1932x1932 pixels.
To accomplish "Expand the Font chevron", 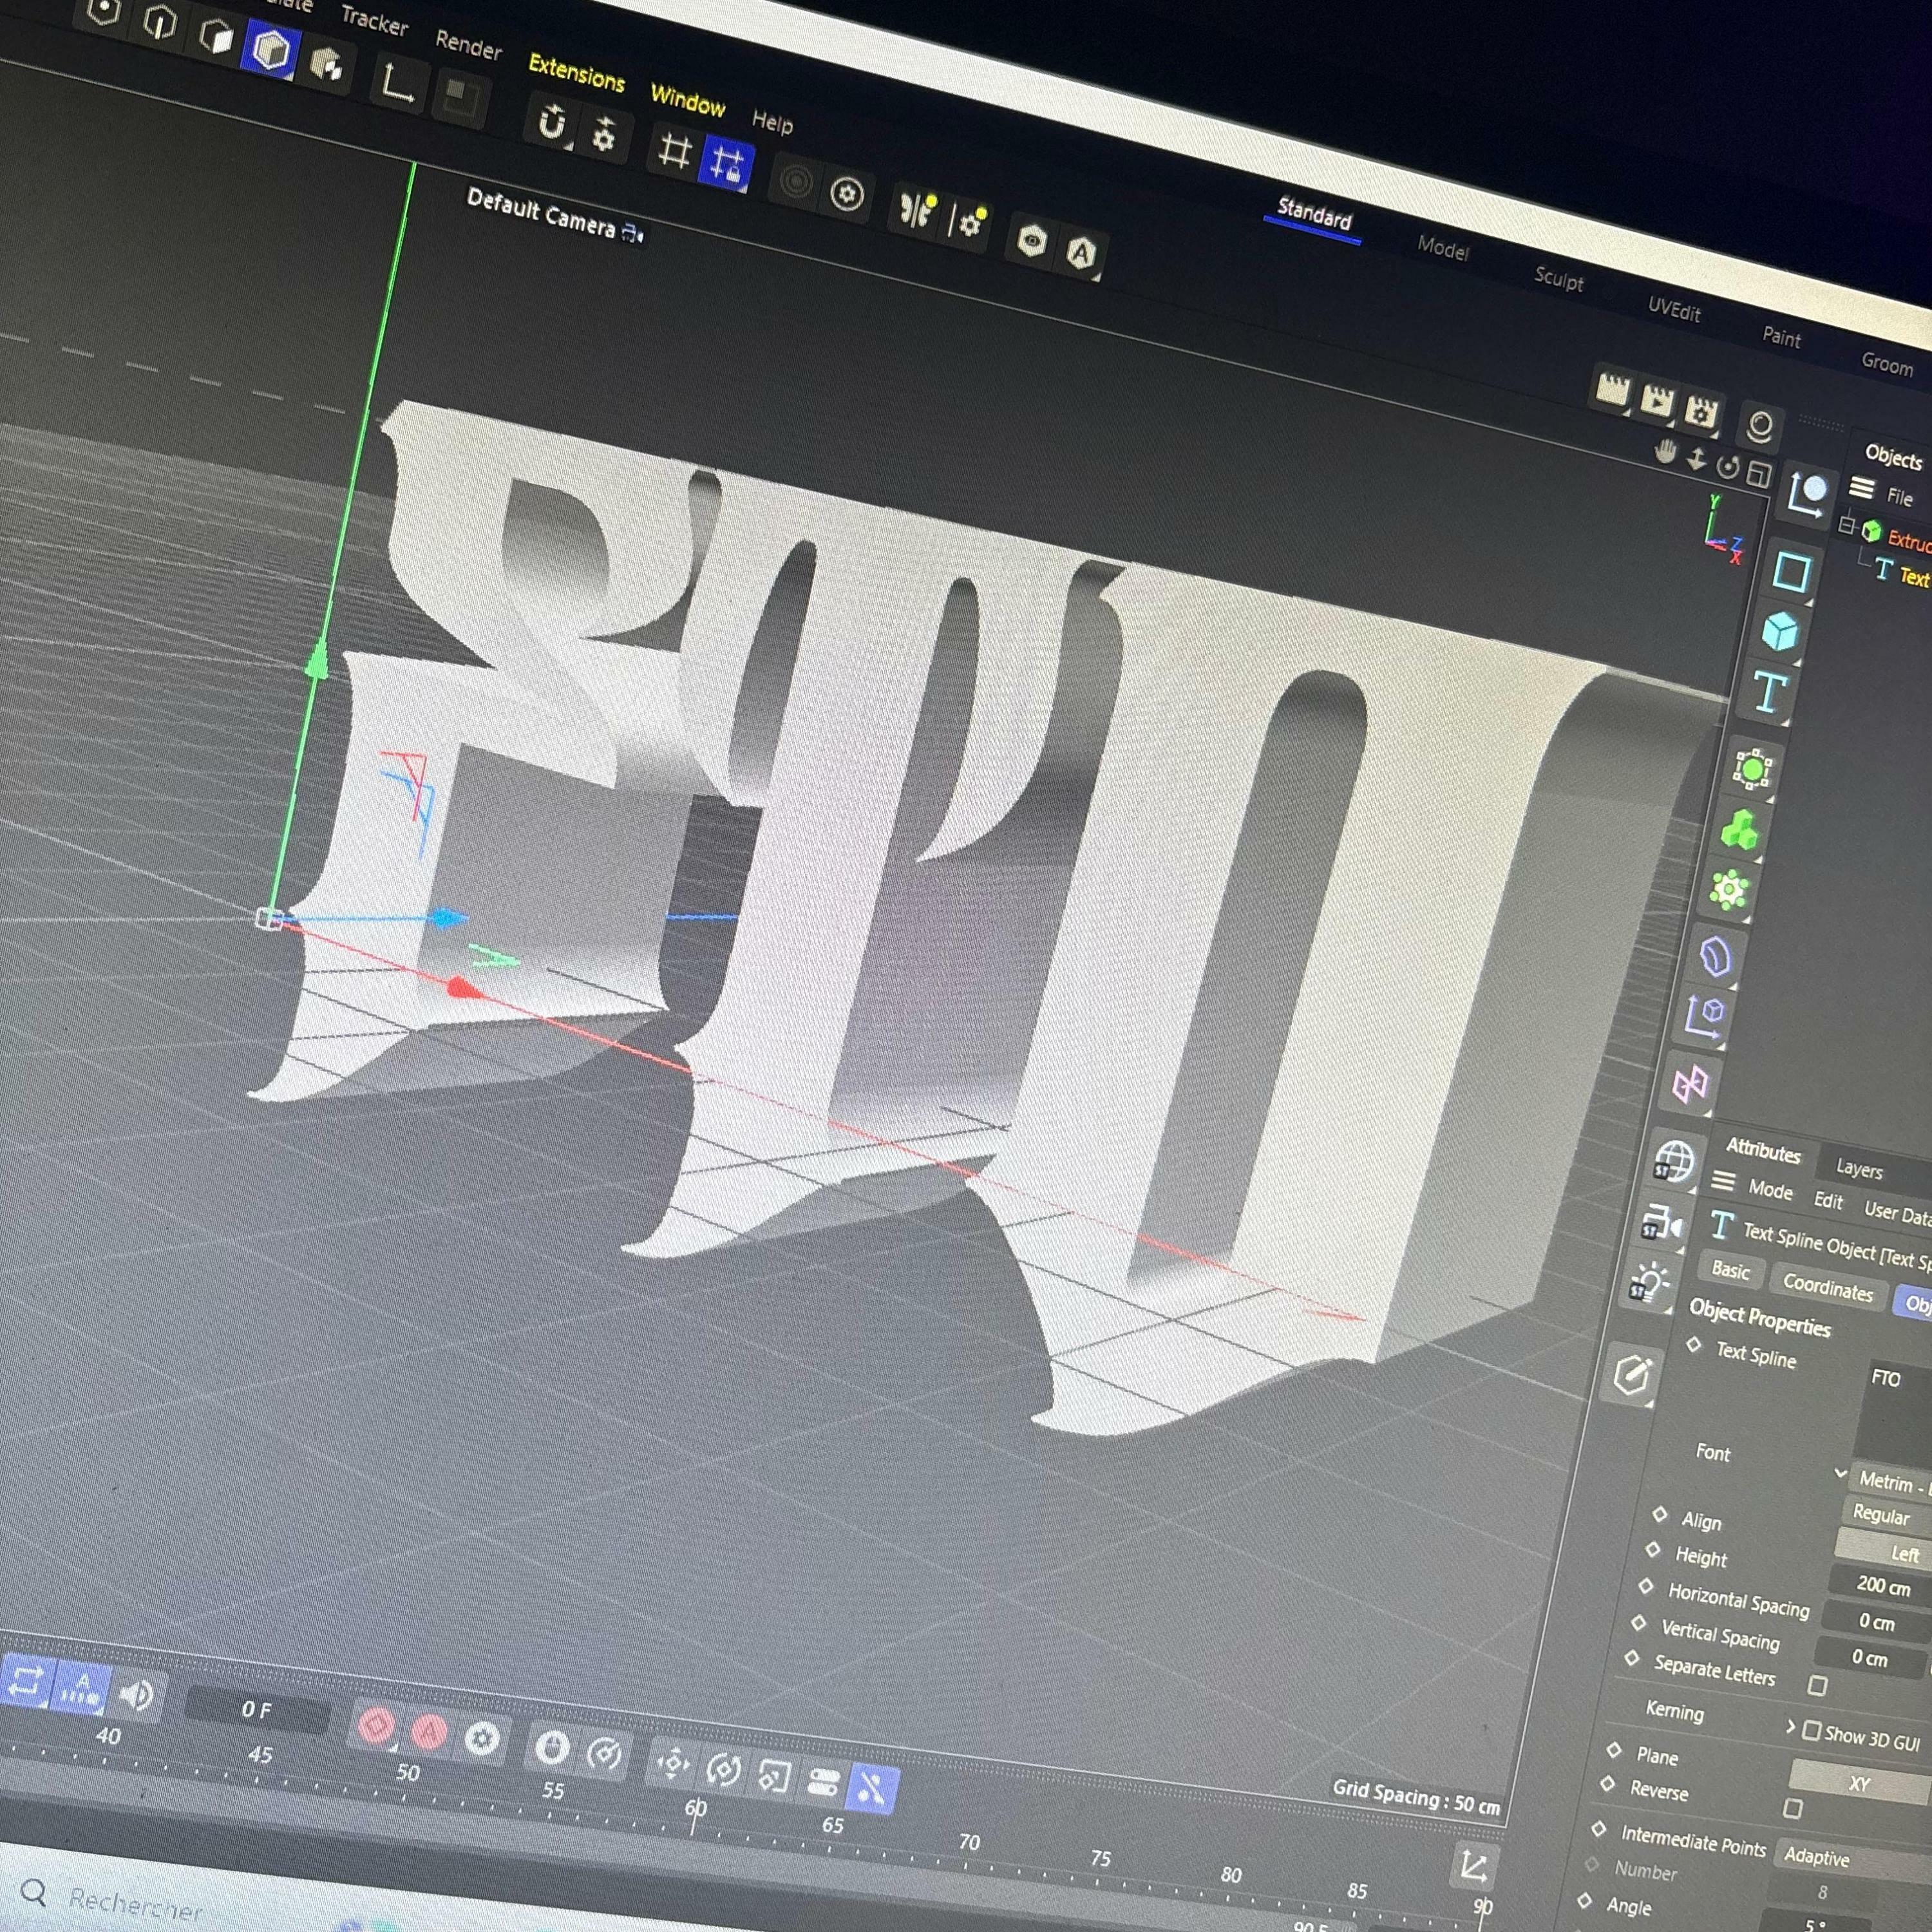I will (x=1840, y=1474).
